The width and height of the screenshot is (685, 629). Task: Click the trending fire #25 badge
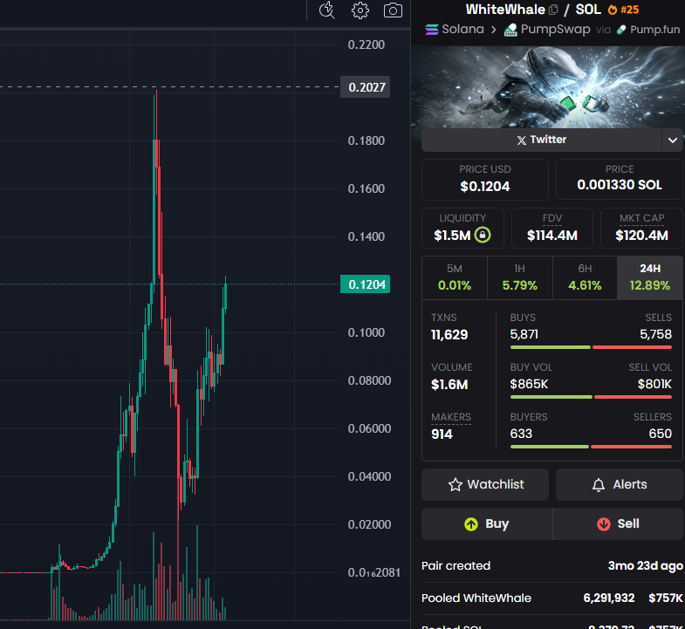coord(624,10)
